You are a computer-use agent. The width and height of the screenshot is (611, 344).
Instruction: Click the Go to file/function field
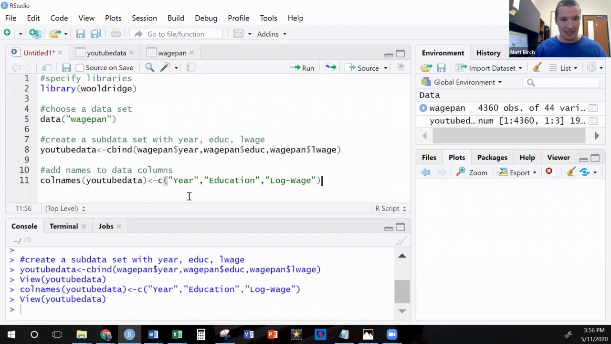(176, 34)
